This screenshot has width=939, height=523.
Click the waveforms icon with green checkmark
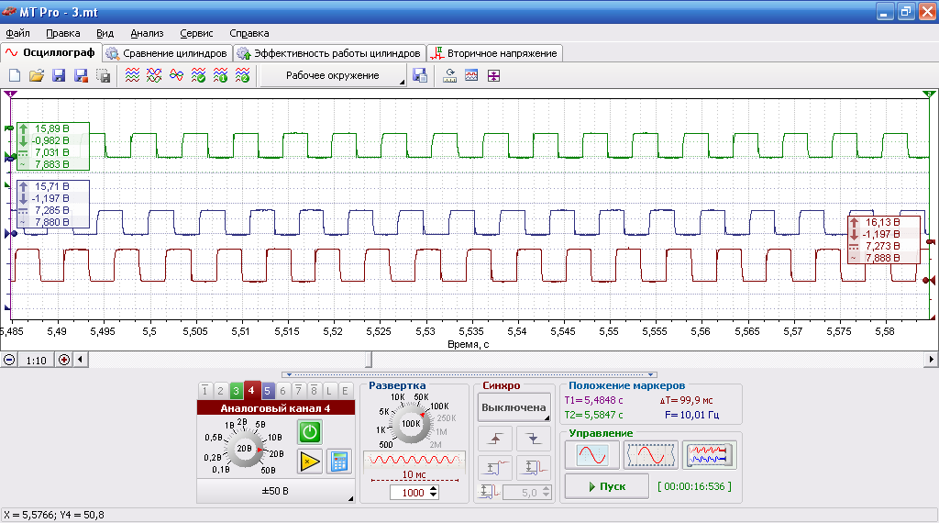click(x=198, y=75)
